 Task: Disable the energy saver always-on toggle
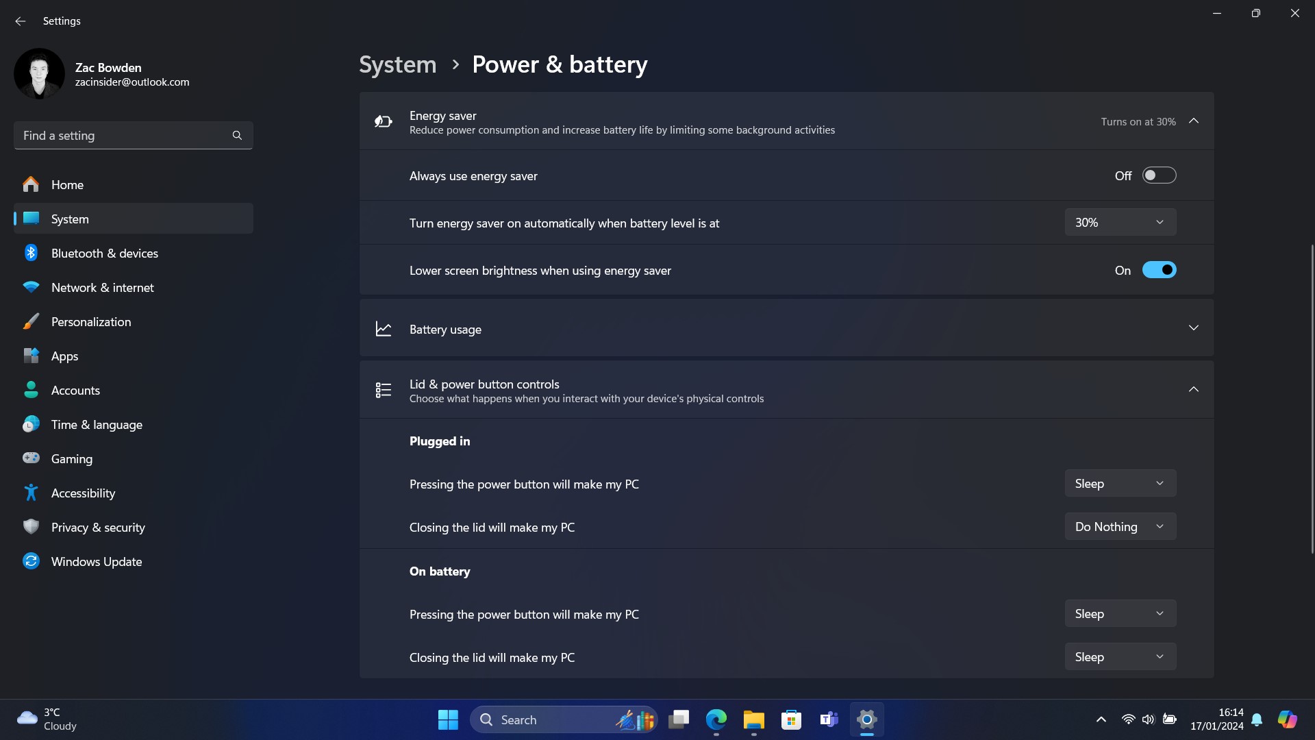1159,175
